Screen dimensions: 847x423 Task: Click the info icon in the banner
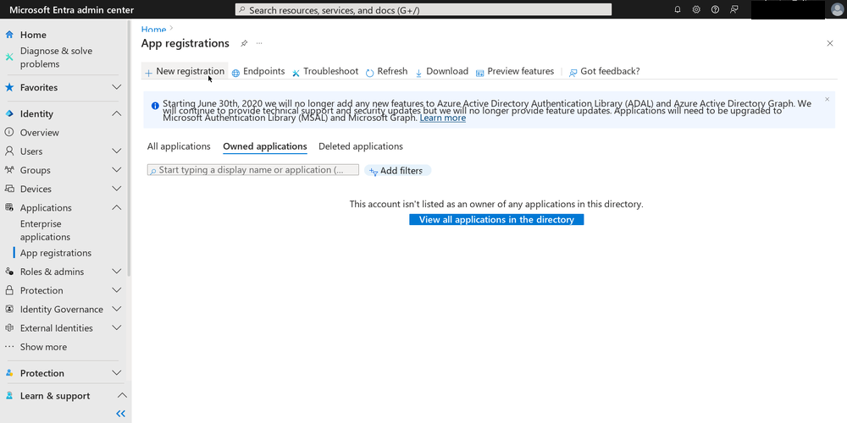tap(155, 106)
